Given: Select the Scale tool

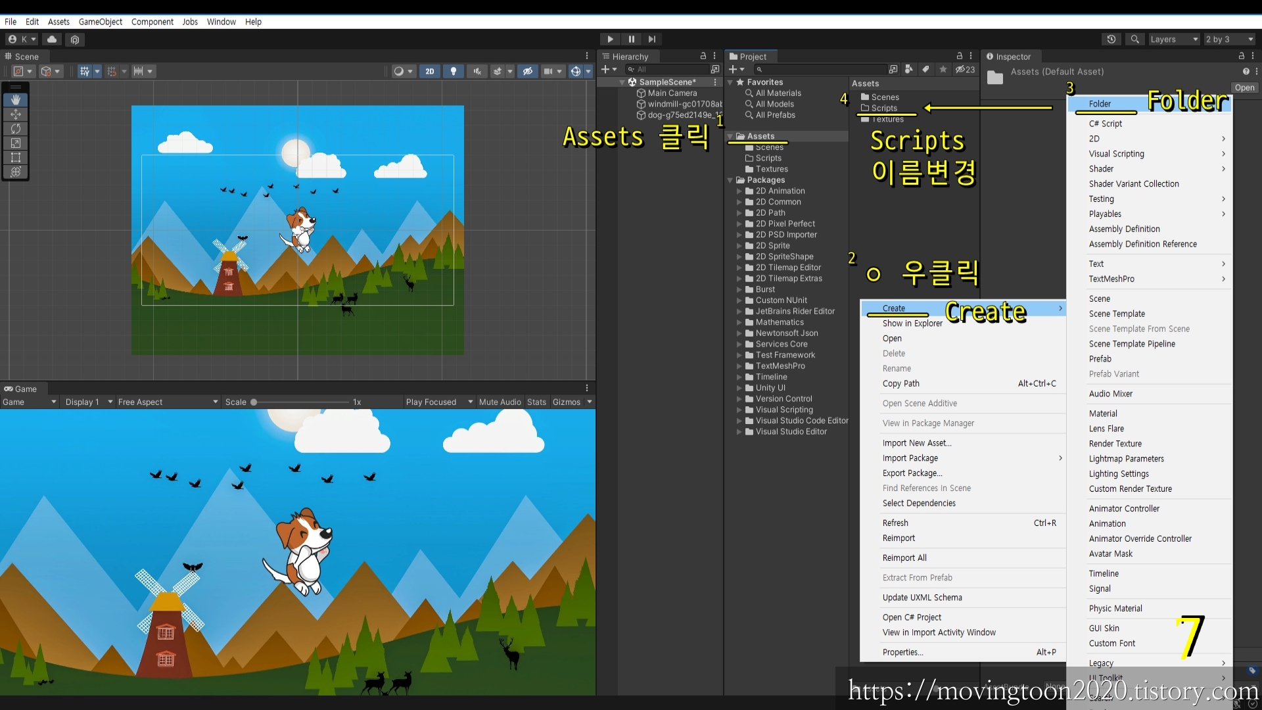Looking at the screenshot, I should [x=16, y=143].
